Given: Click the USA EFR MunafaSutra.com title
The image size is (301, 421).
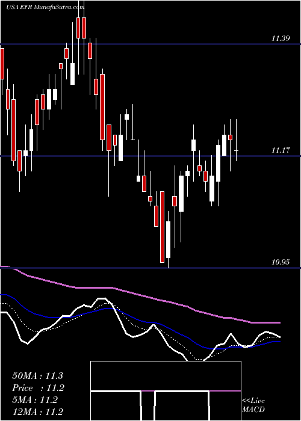Looking at the screenshot, I should click(45, 7).
